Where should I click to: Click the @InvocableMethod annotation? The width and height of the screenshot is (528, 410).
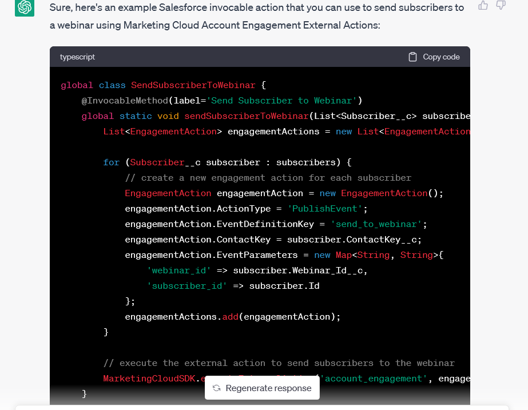pyautogui.click(x=125, y=101)
